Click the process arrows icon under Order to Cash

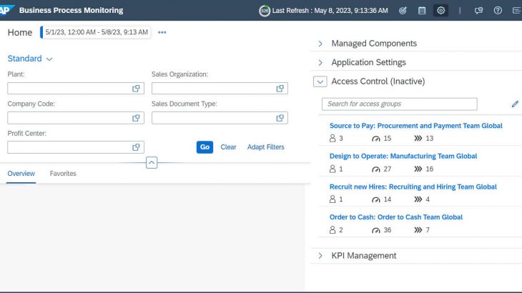[418, 230]
